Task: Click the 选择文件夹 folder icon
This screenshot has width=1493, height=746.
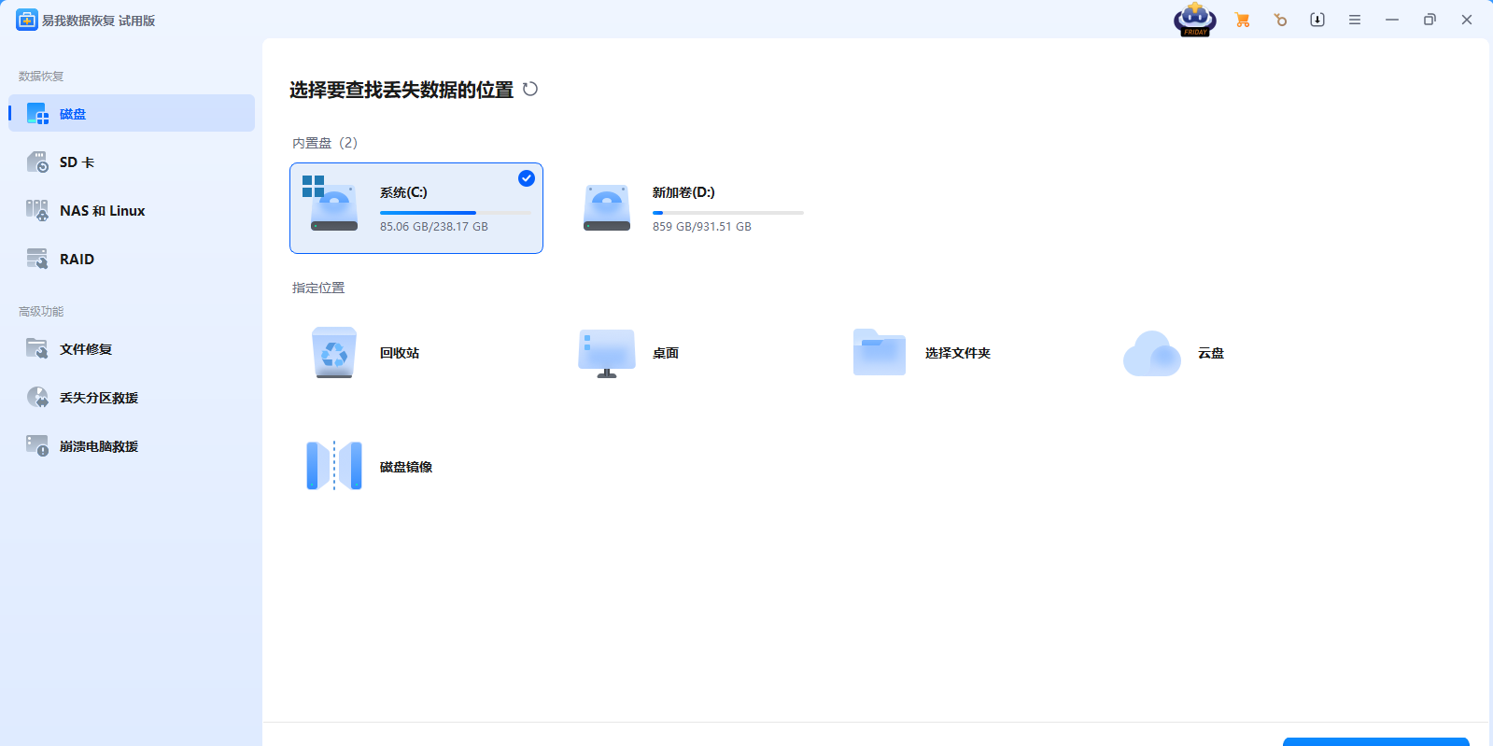Action: tap(880, 352)
